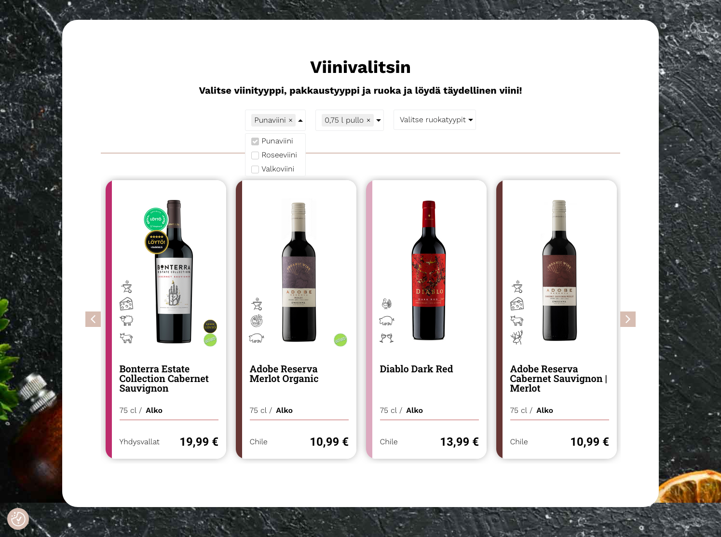This screenshot has height=537, width=721.
Task: Click the grill icon on Bonterra card
Action: click(x=127, y=287)
